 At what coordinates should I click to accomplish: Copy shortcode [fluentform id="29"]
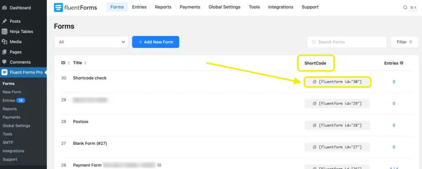pos(337,103)
